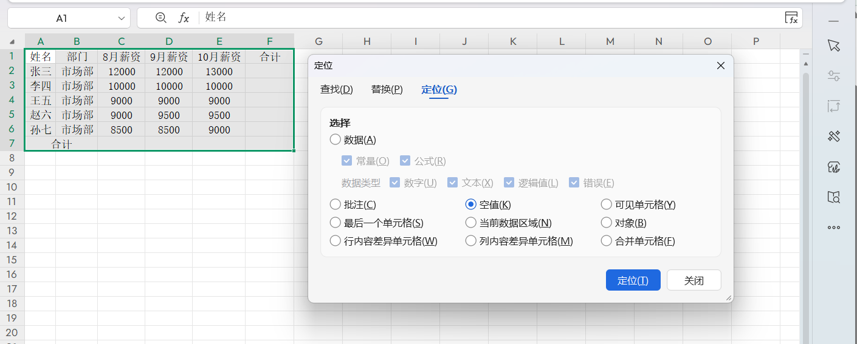Open the book search icon in sidebar
This screenshot has height=344, width=857.
834,197
